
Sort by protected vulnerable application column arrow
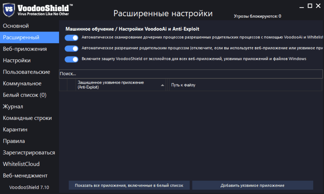coord(162,85)
